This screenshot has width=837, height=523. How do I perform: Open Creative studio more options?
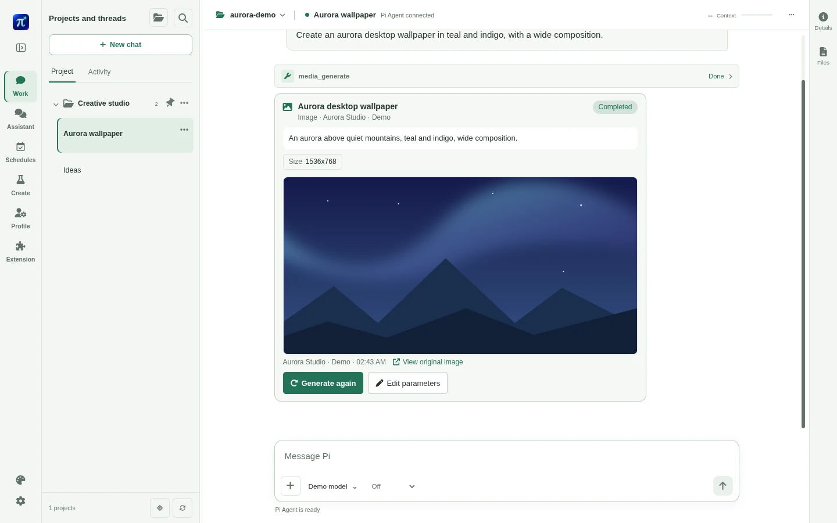184,103
